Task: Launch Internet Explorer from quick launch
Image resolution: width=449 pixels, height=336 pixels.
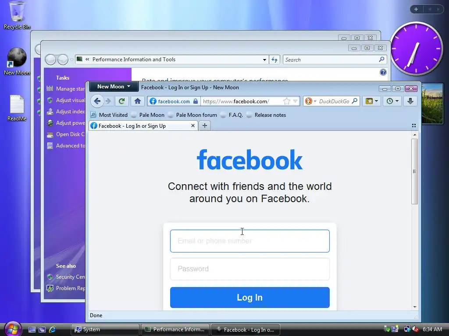Action: pos(53,329)
